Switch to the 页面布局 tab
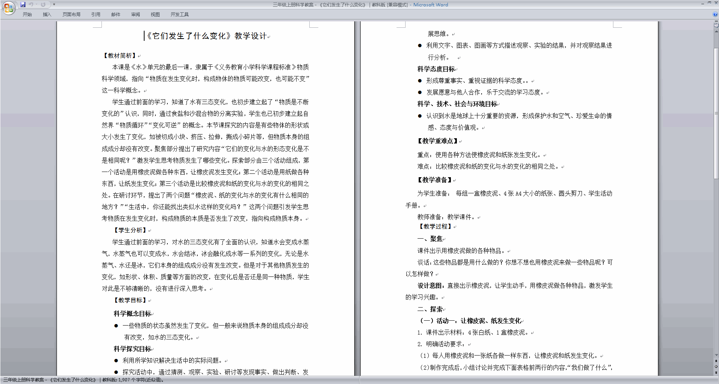Viewport: 719px width, 384px height. 72,15
